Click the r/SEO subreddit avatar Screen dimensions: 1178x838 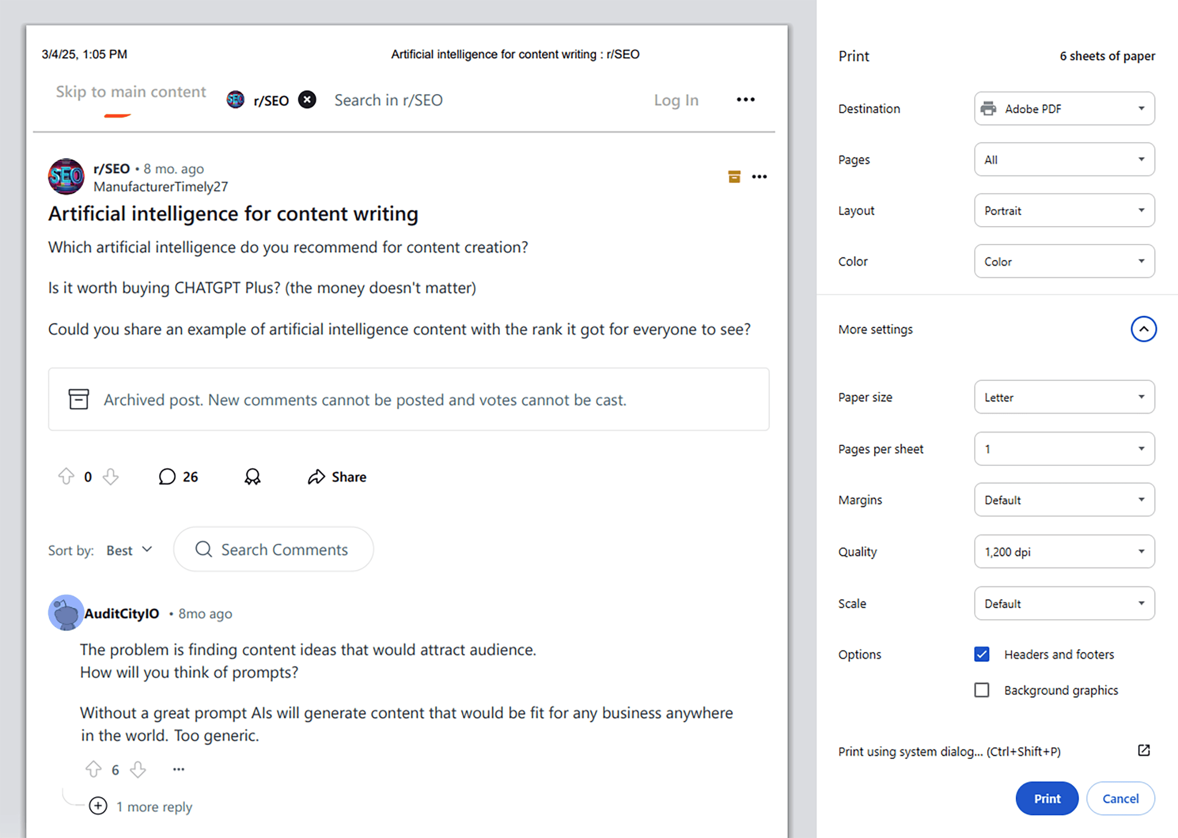[66, 176]
